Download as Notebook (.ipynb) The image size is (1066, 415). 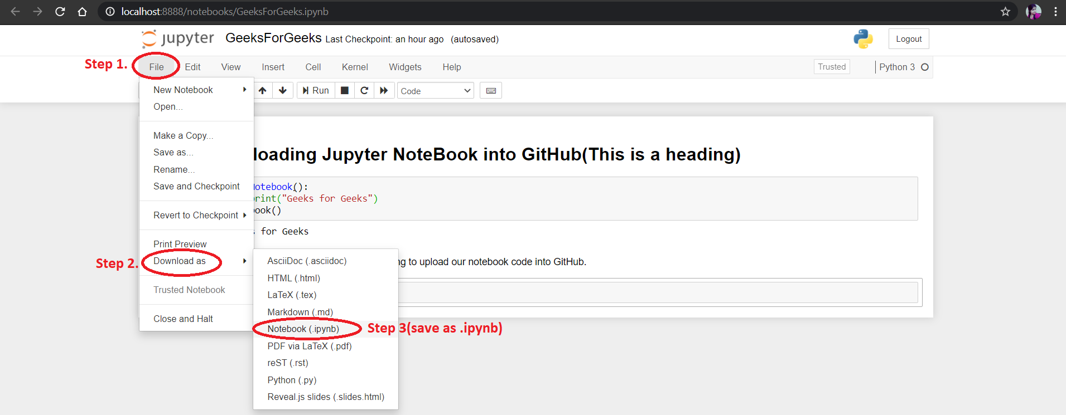click(326, 329)
